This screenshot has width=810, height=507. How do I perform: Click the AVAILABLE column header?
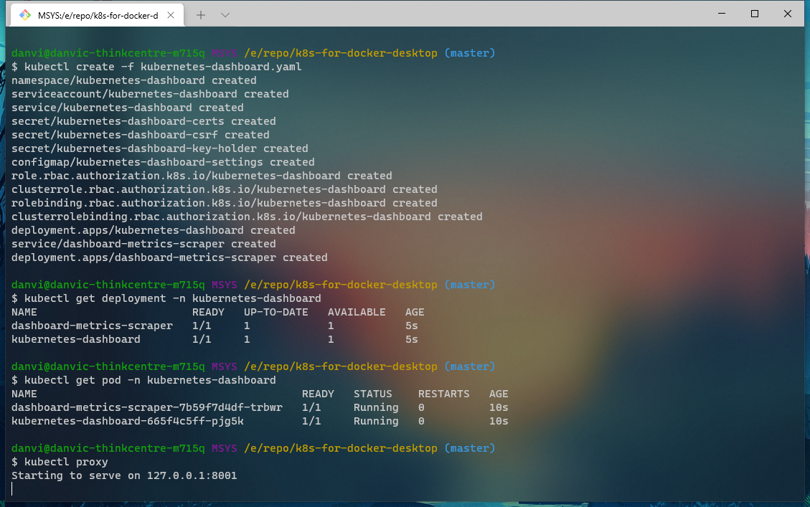coord(357,312)
